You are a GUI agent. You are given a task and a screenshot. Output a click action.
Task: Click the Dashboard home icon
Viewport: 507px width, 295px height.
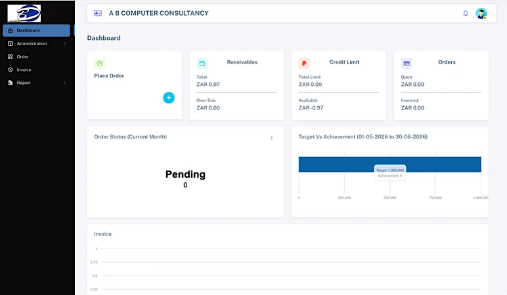tap(11, 30)
